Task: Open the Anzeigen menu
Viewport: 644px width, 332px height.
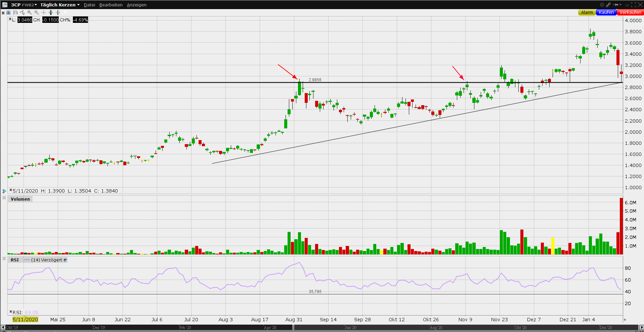Action: [136, 5]
